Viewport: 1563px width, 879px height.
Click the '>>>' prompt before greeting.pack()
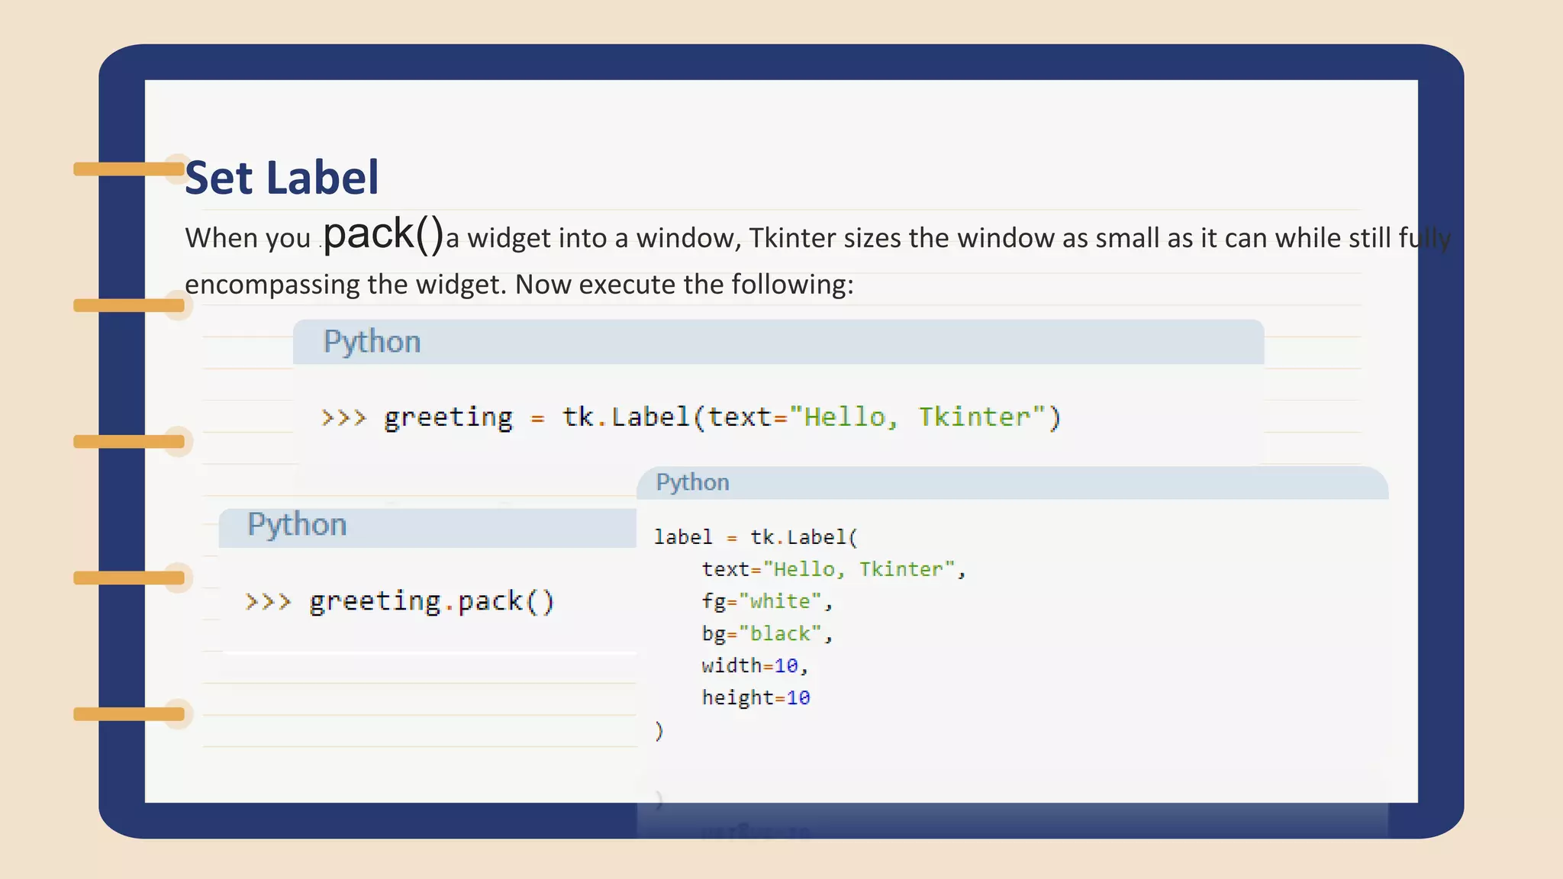tap(268, 602)
